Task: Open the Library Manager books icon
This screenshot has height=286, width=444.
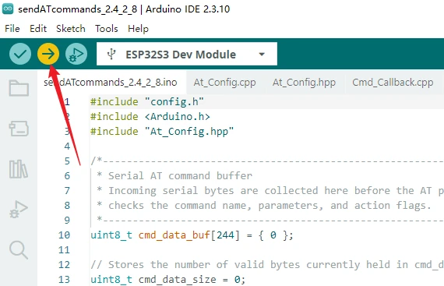Action: point(19,169)
